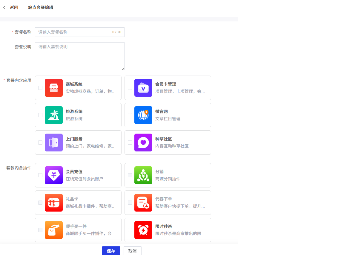
Task: Select the 限时秒杀 plugin checkbox
Action: coord(130,230)
